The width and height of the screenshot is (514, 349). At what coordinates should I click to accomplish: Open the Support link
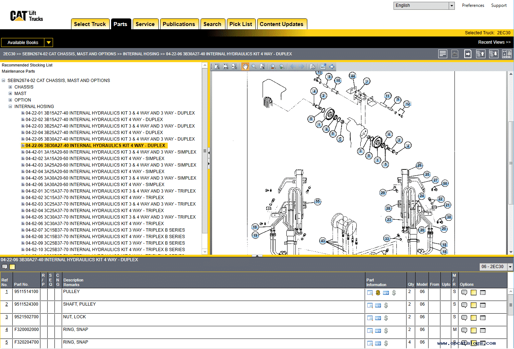point(499,5)
